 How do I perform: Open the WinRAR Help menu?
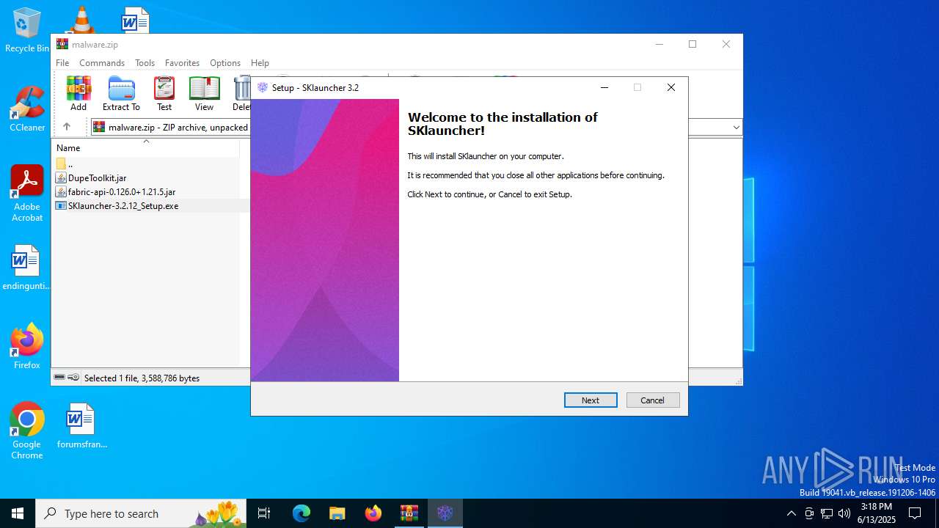pyautogui.click(x=260, y=63)
